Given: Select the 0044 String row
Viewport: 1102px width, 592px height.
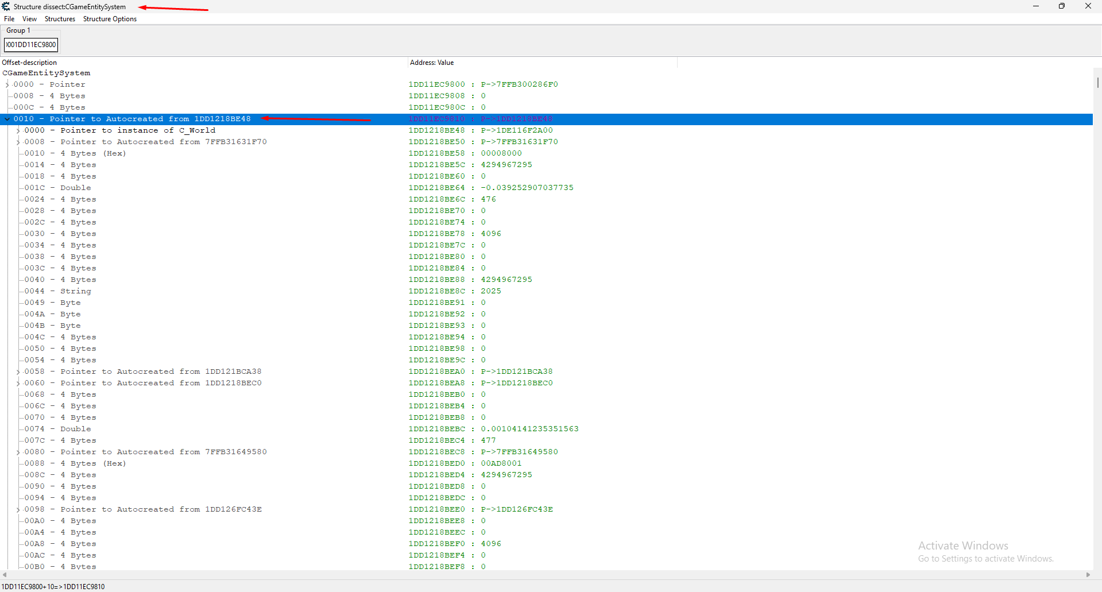Looking at the screenshot, I should pos(75,291).
